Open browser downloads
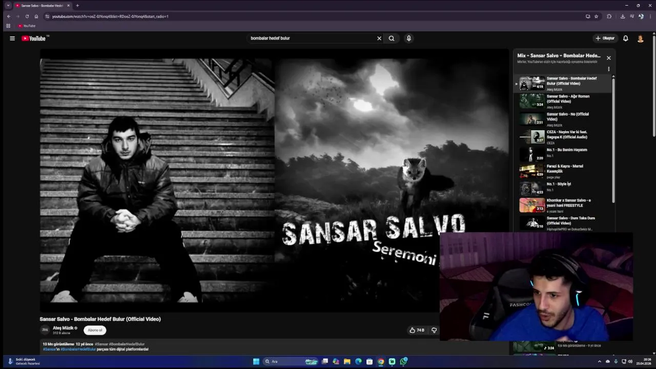Screen dimensions: 656x369 [x=623, y=16]
